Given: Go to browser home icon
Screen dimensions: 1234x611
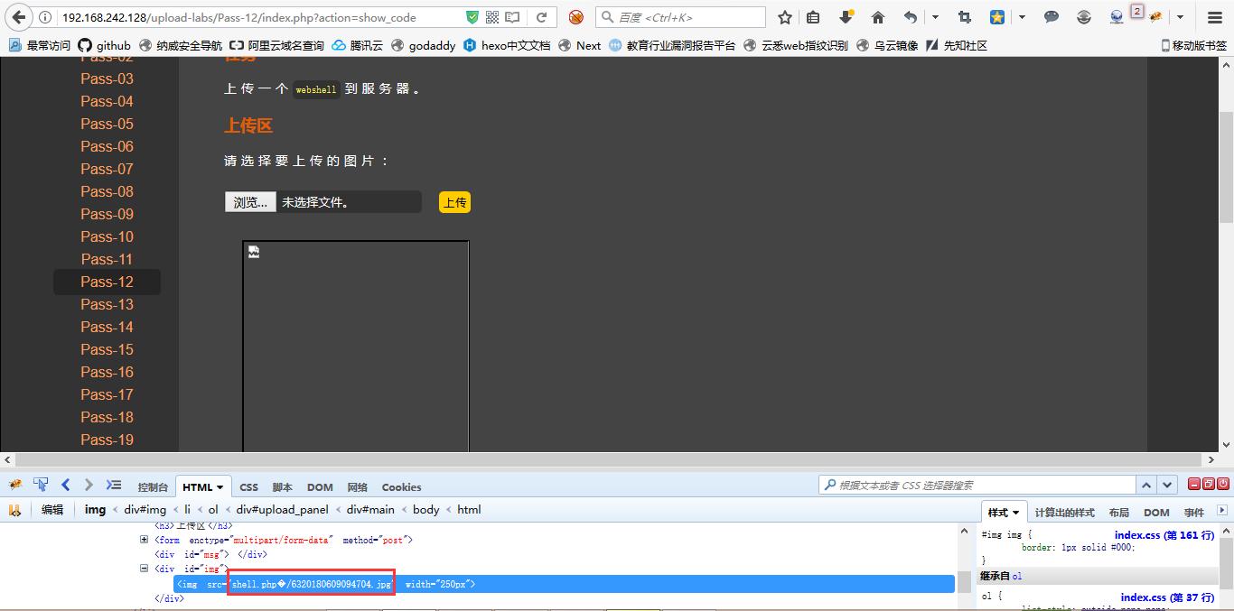Looking at the screenshot, I should [877, 17].
